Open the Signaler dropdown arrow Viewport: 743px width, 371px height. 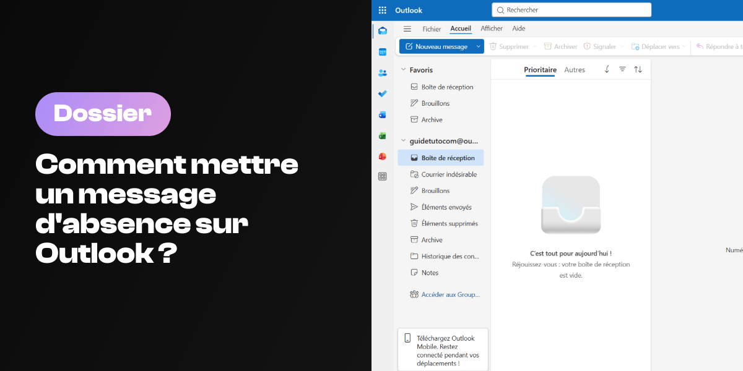(x=622, y=46)
